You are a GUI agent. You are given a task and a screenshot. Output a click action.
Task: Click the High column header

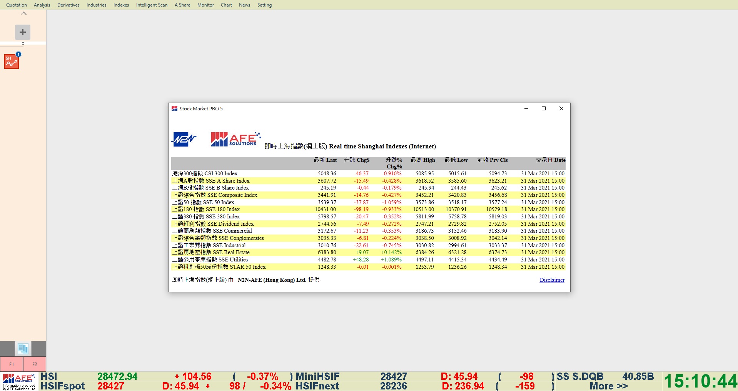point(423,160)
